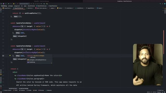Viewport: 166px width, 93px height.
Task: Click the NameTheColor() bottom breadcrumb
Action: tap(13, 89)
